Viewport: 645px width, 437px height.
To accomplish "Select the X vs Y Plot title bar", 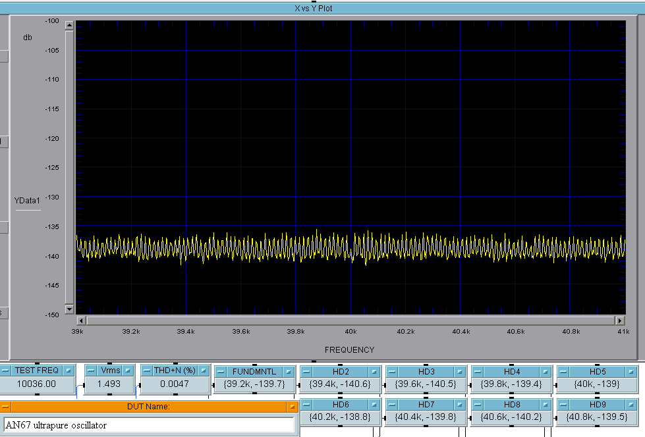I will pos(323,8).
